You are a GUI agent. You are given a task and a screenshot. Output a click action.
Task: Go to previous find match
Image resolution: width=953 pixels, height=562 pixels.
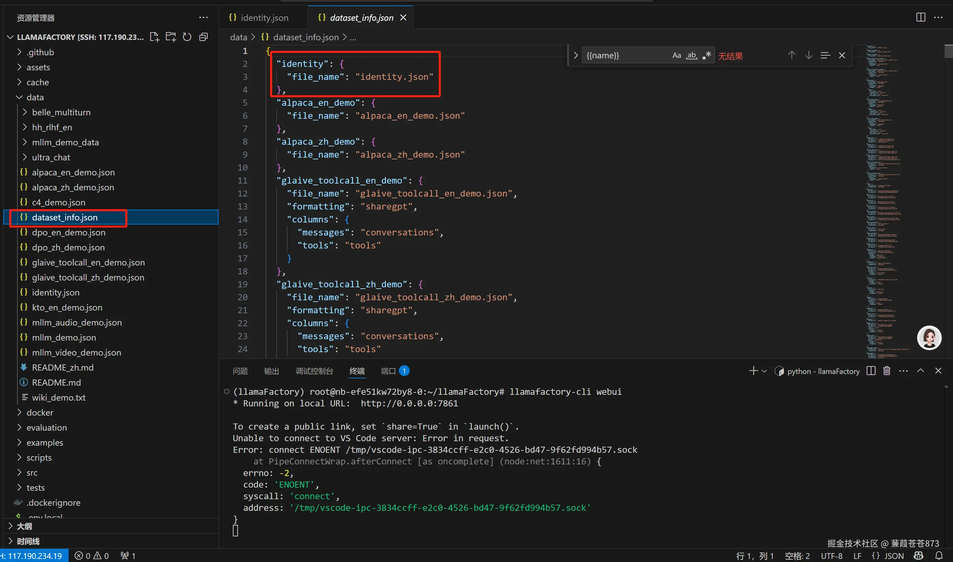tap(791, 55)
